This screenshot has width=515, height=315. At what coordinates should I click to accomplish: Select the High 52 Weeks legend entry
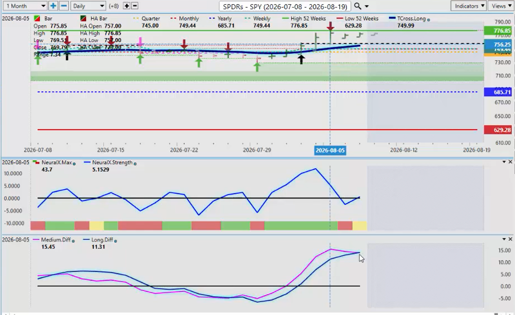304,18
